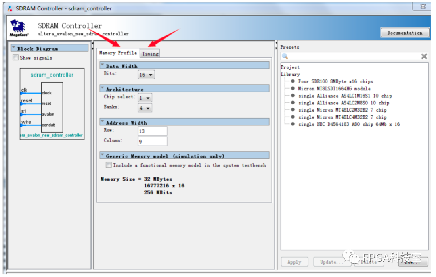Image resolution: width=436 pixels, height=277 pixels.
Task: Click the Row address width field
Action: (152, 131)
